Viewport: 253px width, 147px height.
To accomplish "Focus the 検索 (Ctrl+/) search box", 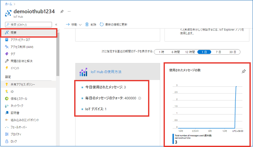I will point(29,25).
